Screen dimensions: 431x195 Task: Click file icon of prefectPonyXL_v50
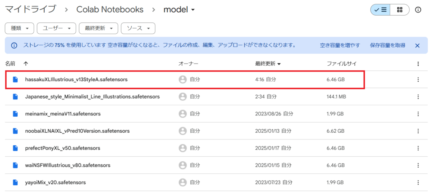pos(16,148)
